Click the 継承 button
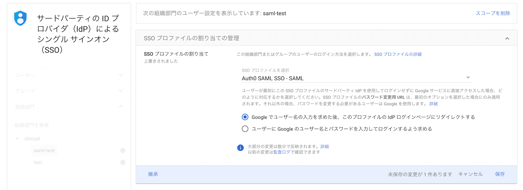The image size is (523, 190). (x=153, y=174)
